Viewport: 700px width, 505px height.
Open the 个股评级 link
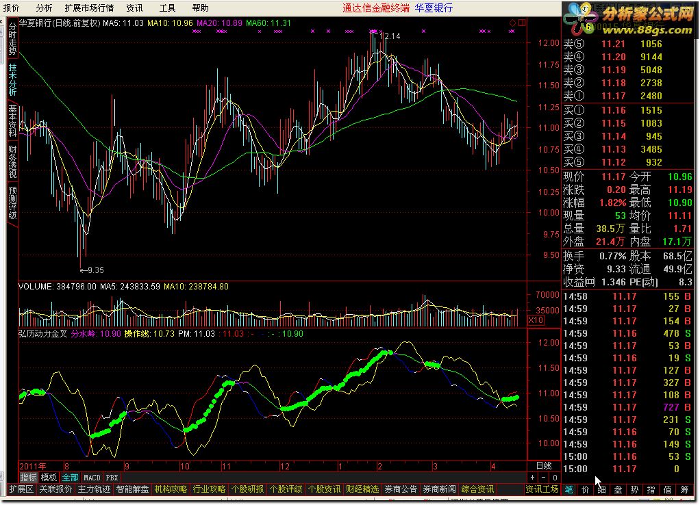point(286,489)
